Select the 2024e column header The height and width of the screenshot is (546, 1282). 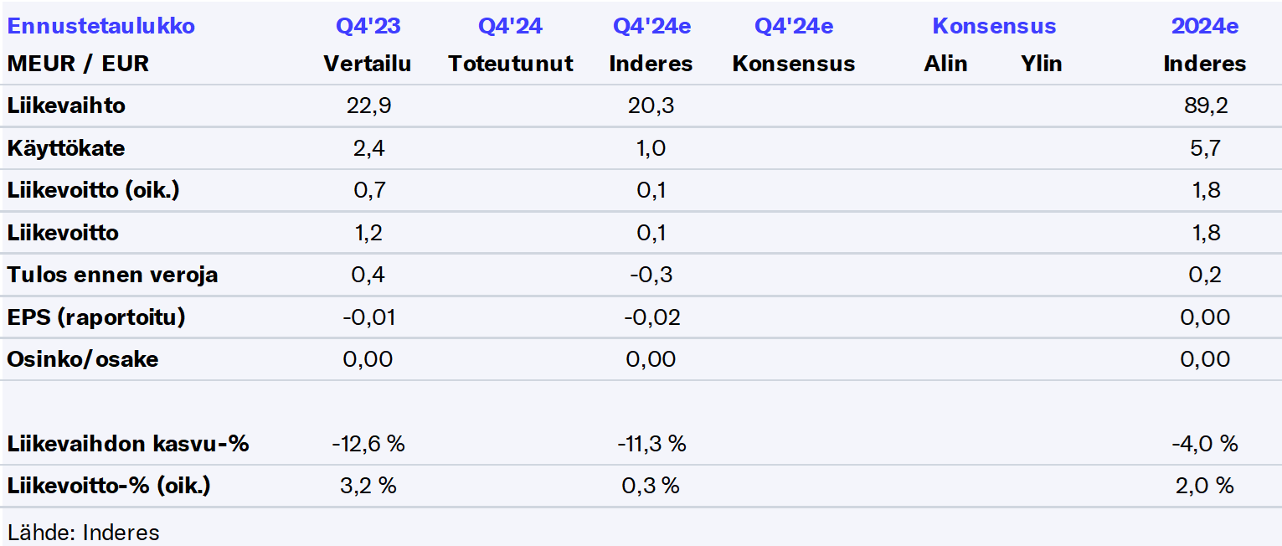1204,26
